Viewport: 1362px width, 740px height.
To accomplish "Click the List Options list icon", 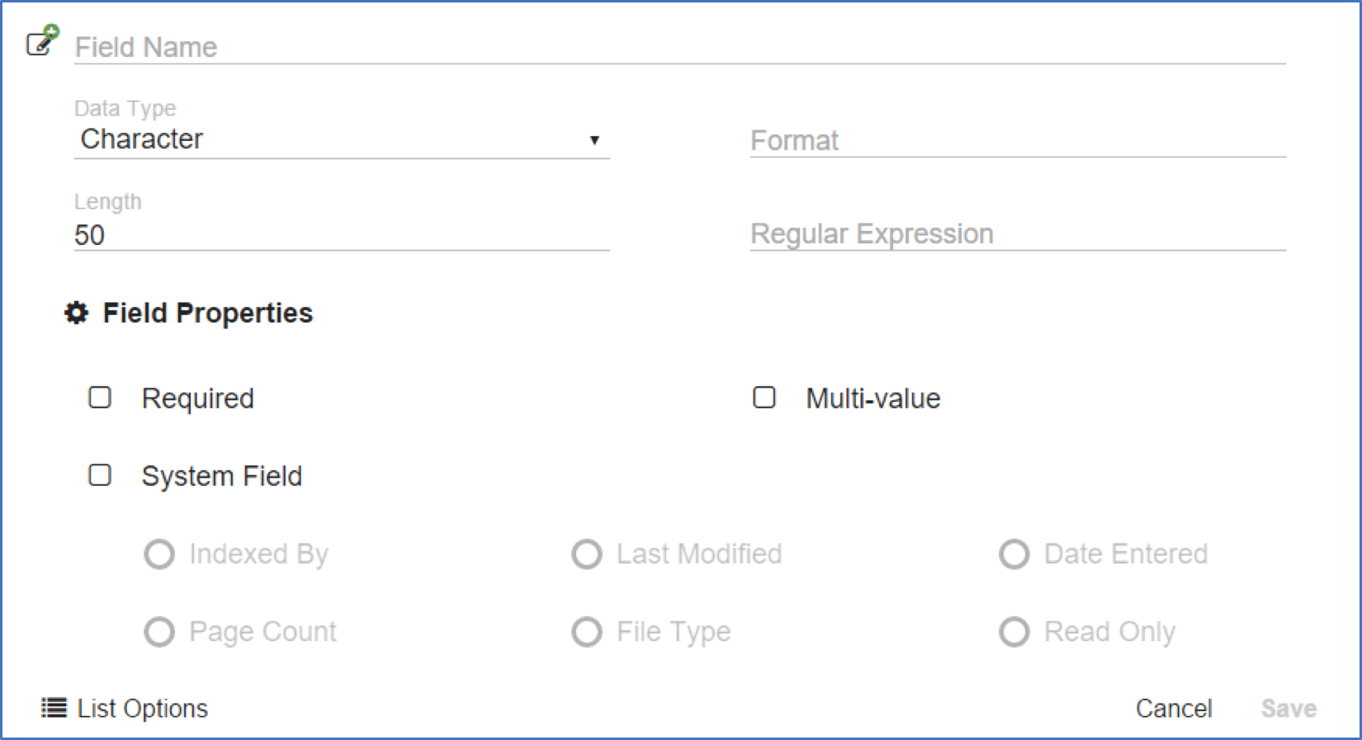I will pos(54,708).
